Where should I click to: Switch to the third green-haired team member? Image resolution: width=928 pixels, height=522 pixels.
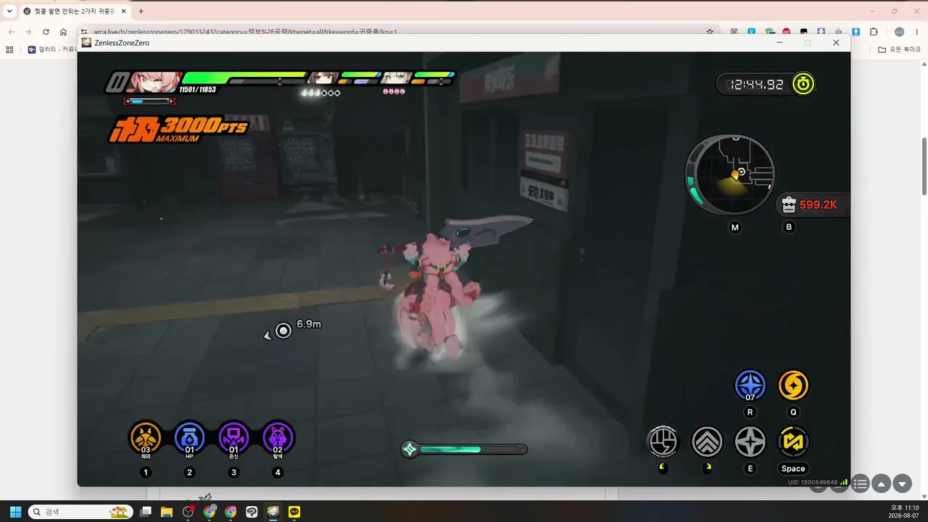pos(397,78)
